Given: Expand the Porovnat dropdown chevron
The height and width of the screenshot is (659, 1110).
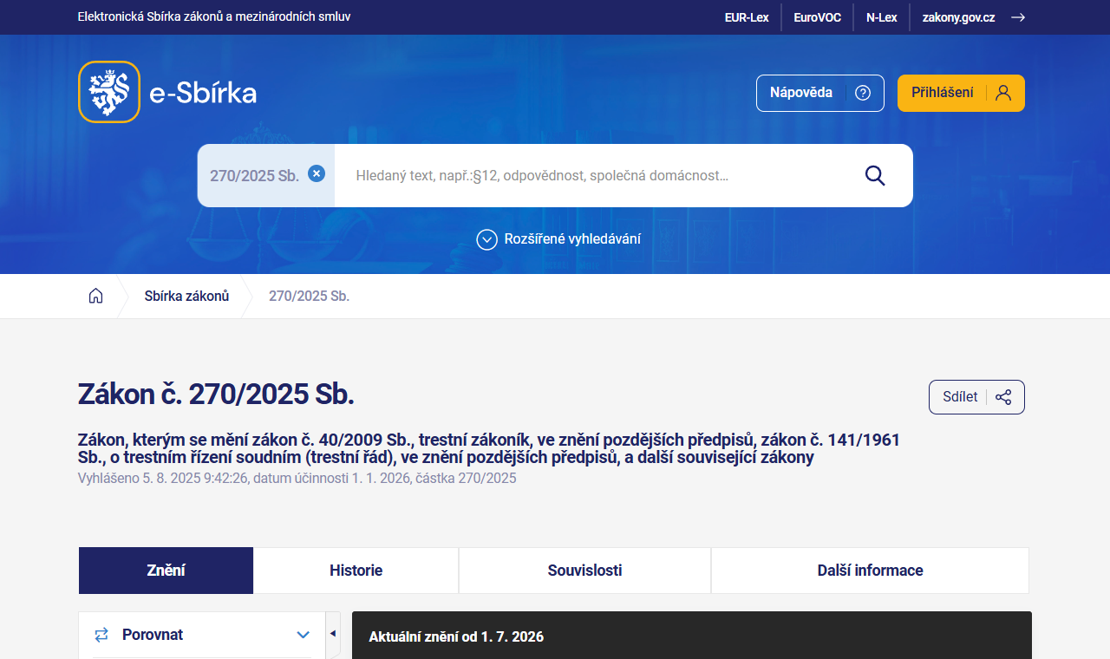Looking at the screenshot, I should point(303,635).
